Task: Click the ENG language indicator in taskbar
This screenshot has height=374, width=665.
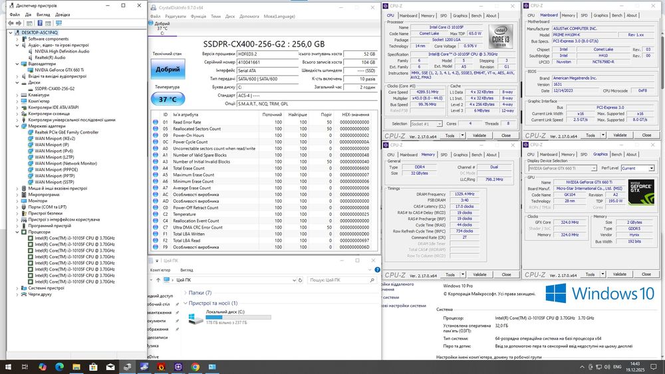Action: click(618, 367)
